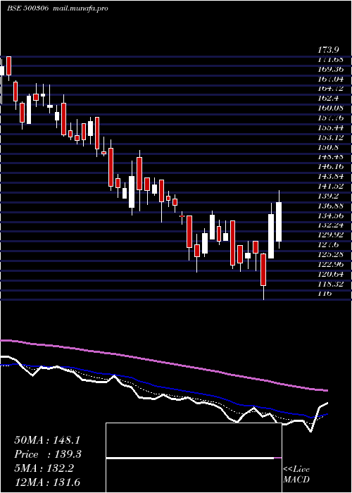Click the "Price : 139.3" readout

pos(48,454)
